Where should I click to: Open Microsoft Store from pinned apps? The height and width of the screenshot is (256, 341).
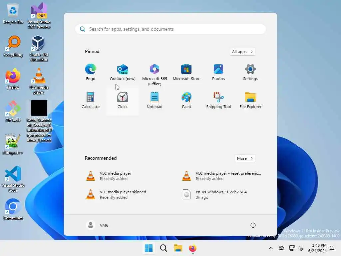click(x=186, y=72)
